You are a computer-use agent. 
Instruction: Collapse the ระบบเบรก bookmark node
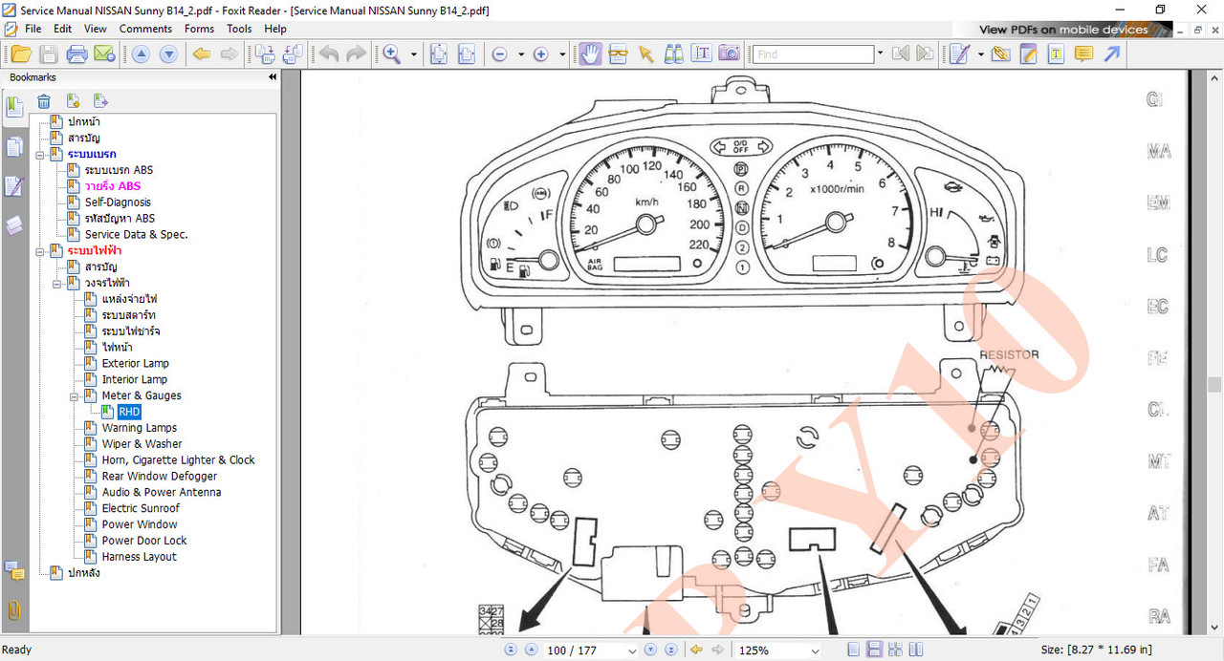[40, 154]
